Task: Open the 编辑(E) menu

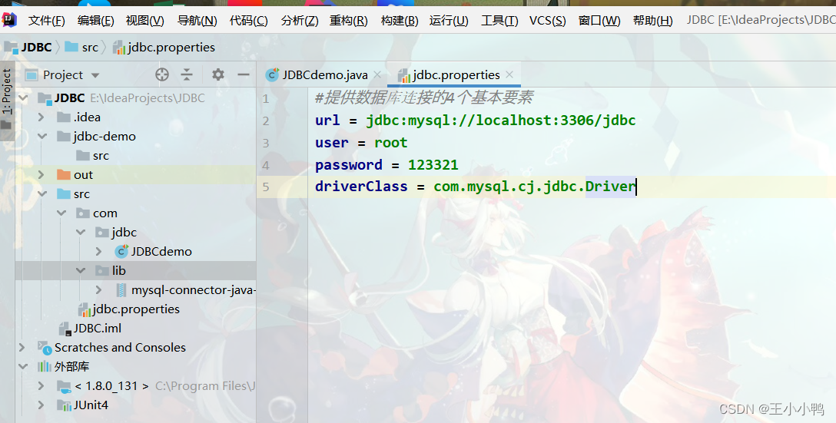Action: pos(95,21)
